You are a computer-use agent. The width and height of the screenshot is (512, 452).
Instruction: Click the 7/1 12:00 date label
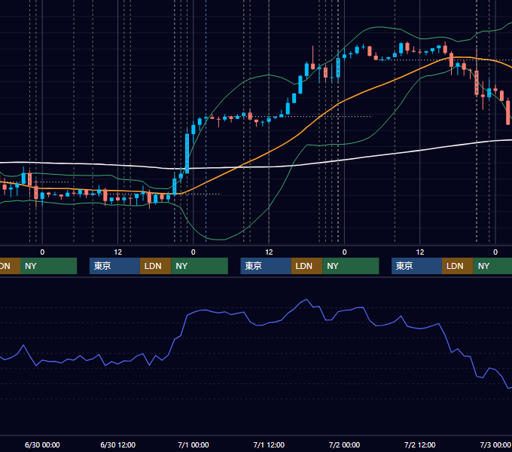[269, 444]
